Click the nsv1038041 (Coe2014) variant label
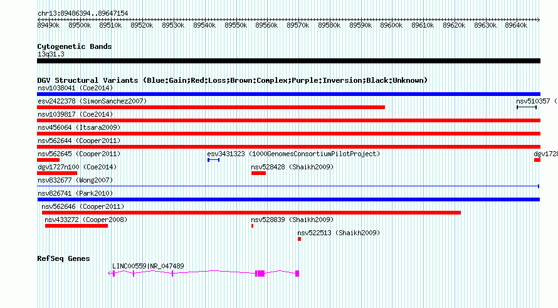 75,88
